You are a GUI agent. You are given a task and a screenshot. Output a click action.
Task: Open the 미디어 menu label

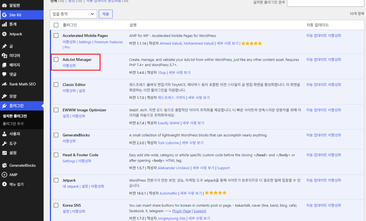pyautogui.click(x=14, y=55)
